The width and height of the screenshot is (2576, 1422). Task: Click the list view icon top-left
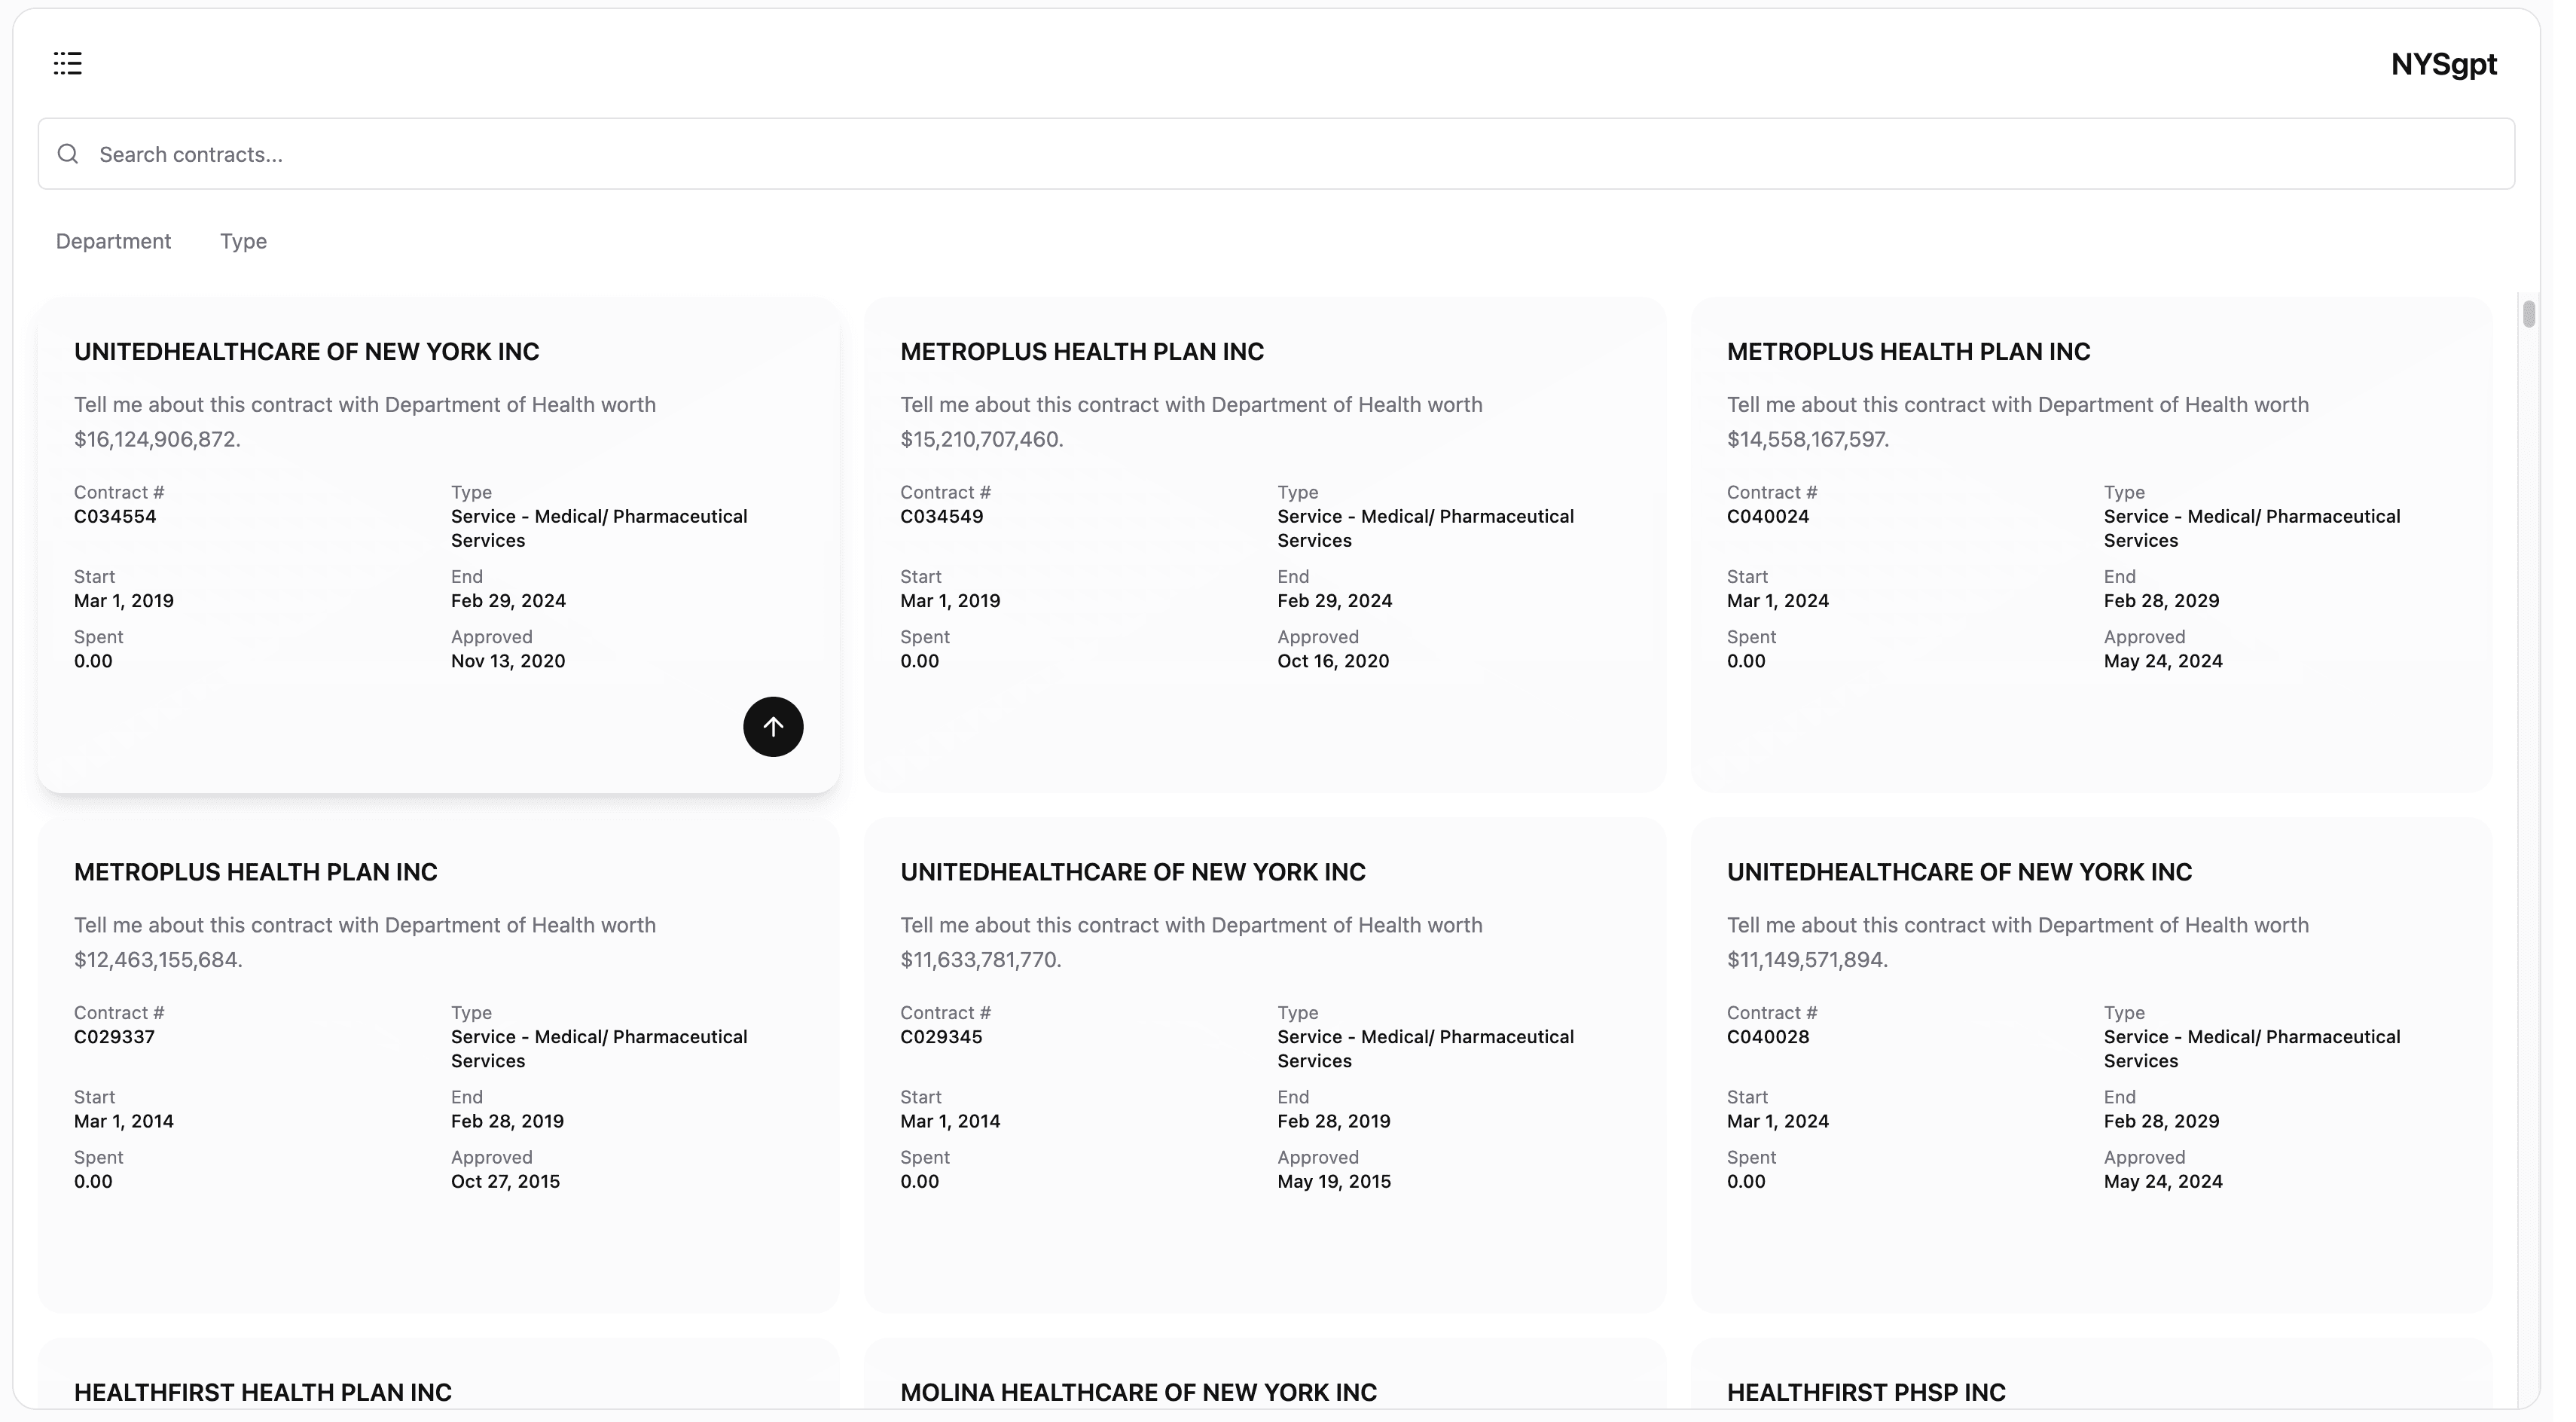tap(67, 63)
